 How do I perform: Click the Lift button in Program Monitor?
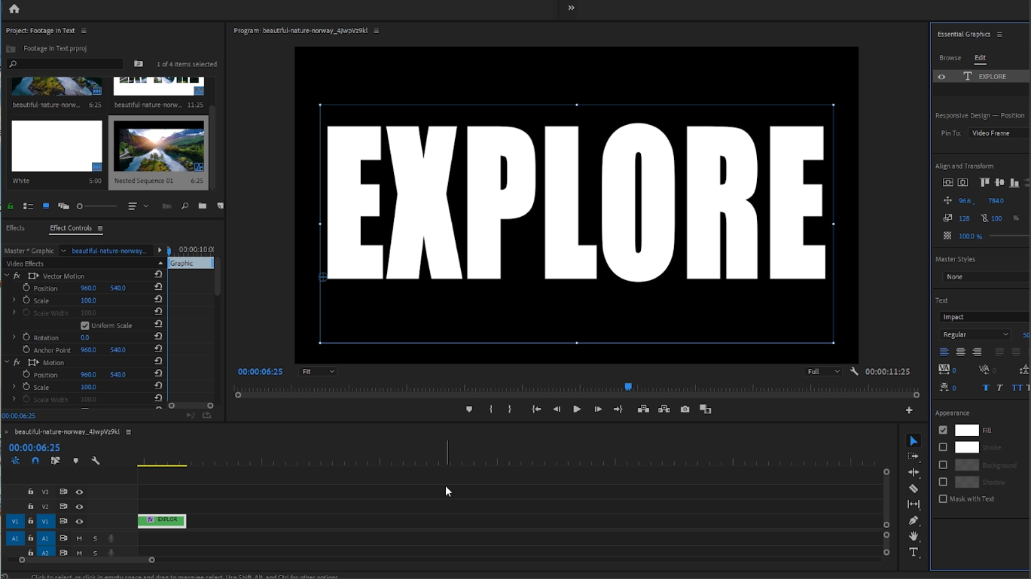643,410
